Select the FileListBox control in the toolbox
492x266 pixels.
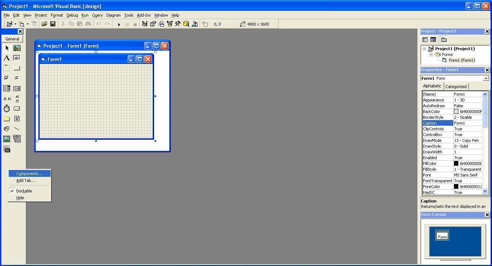coord(17,118)
